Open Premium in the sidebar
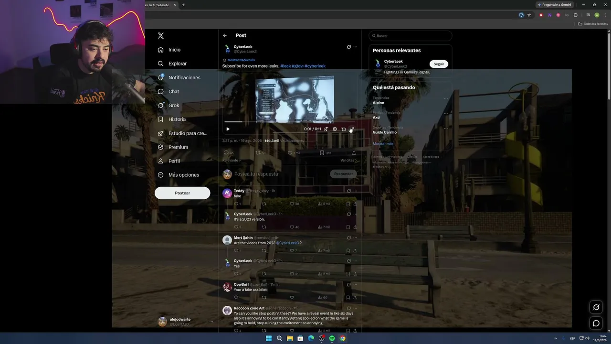This screenshot has width=611, height=344. coord(173,147)
